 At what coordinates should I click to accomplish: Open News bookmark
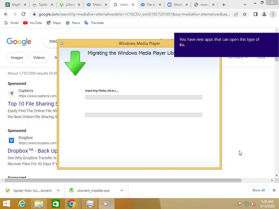pos(73,23)
